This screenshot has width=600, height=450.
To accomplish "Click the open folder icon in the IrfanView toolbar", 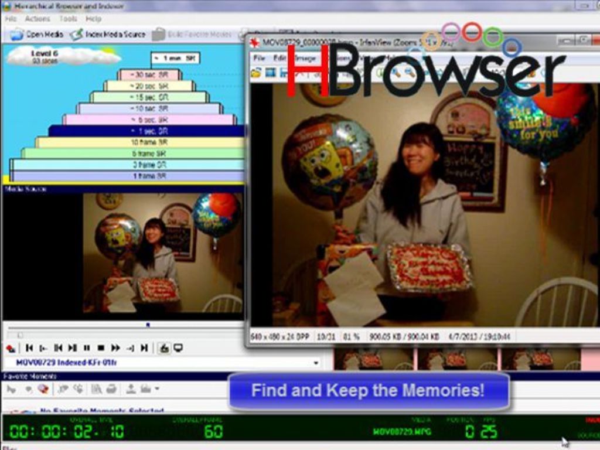I will [256, 72].
